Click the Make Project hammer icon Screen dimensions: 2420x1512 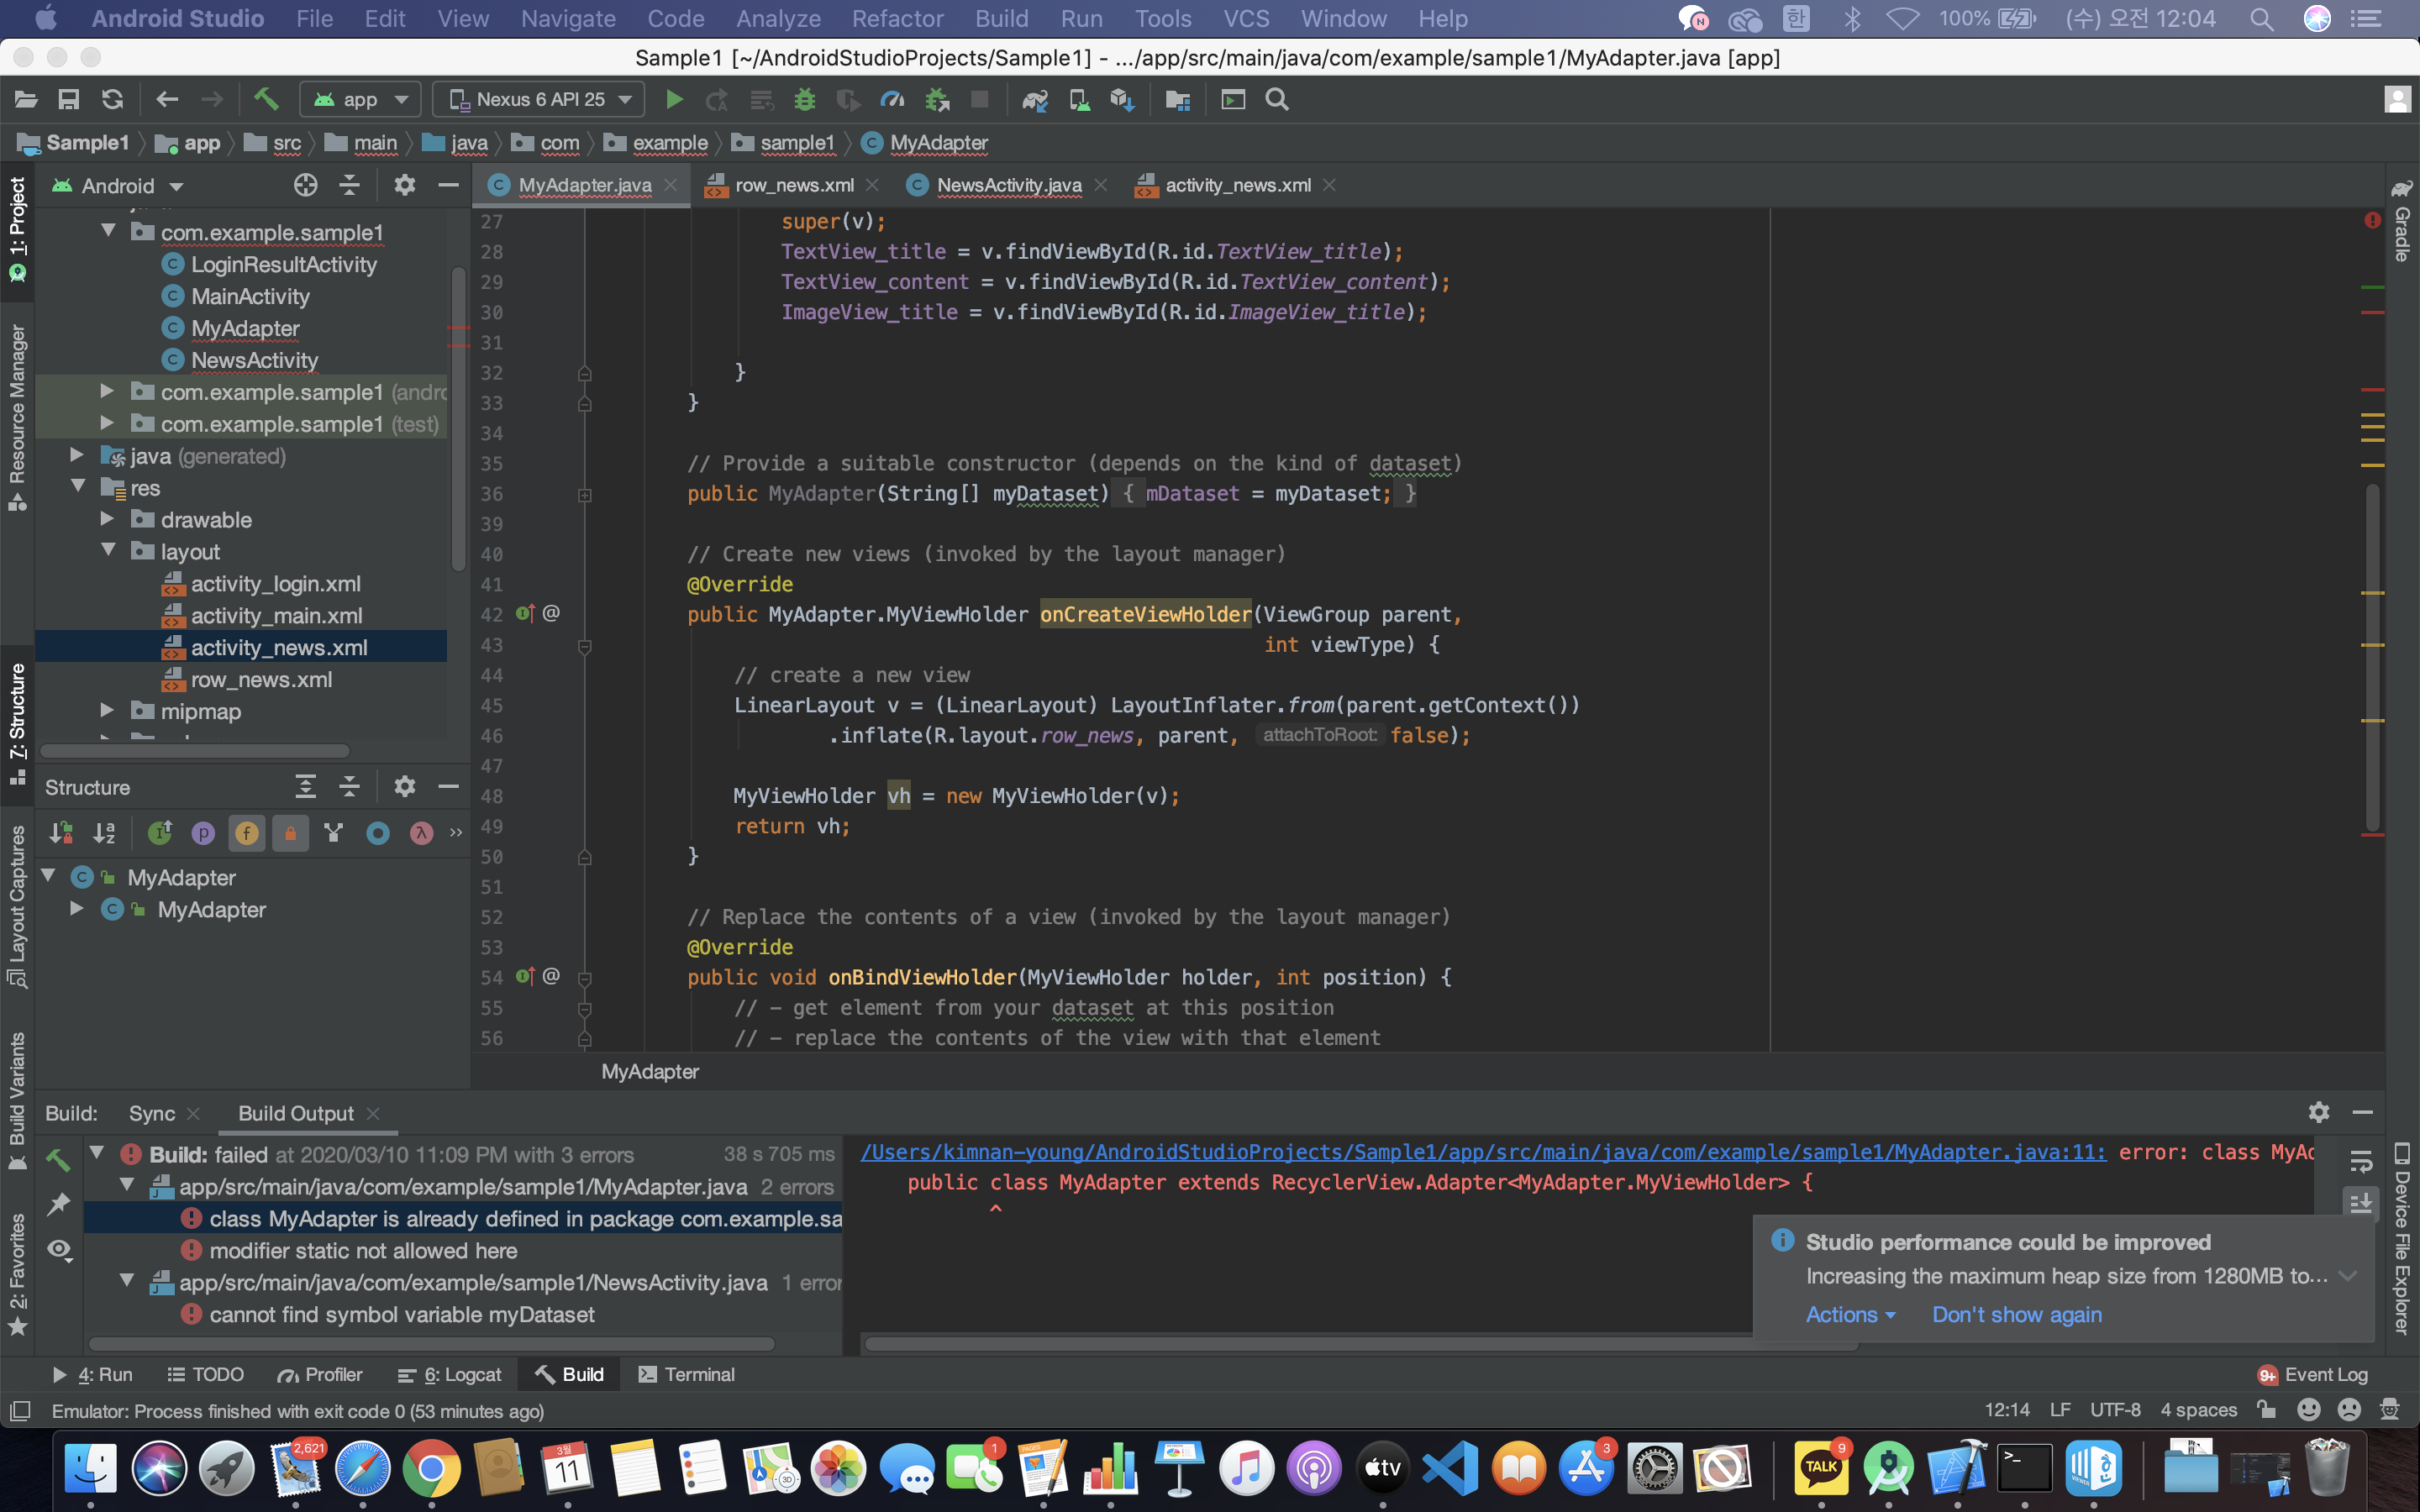pyautogui.click(x=266, y=99)
